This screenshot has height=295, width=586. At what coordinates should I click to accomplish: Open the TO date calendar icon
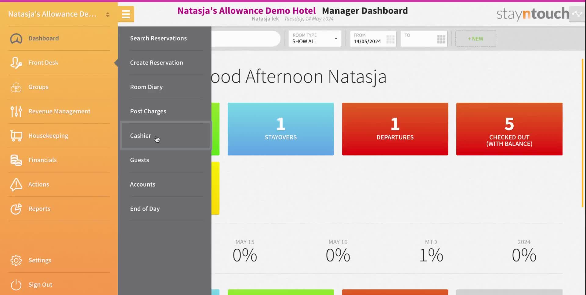(x=441, y=39)
